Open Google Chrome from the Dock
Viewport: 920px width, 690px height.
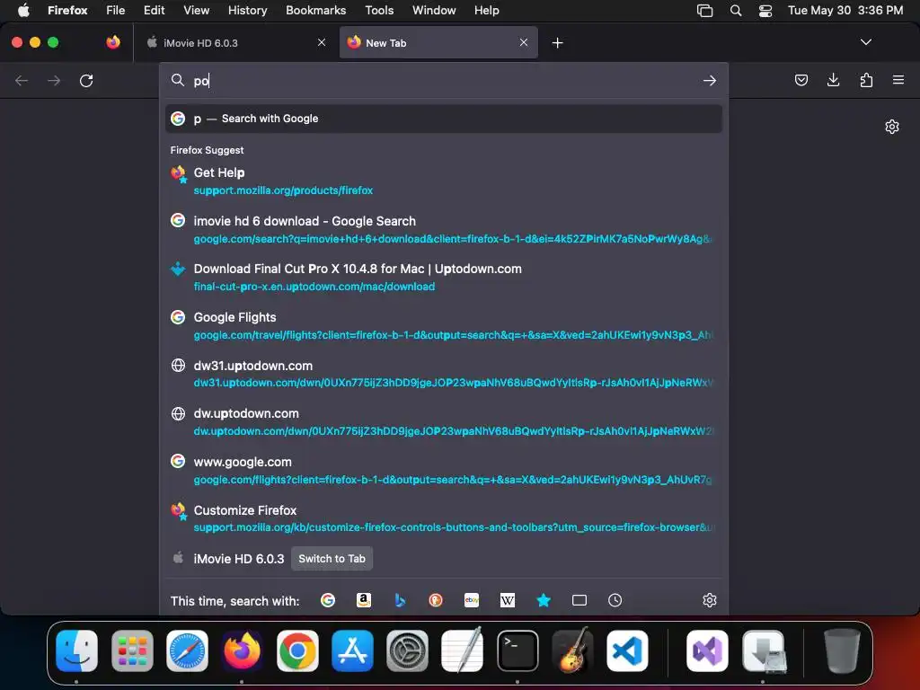pos(297,650)
